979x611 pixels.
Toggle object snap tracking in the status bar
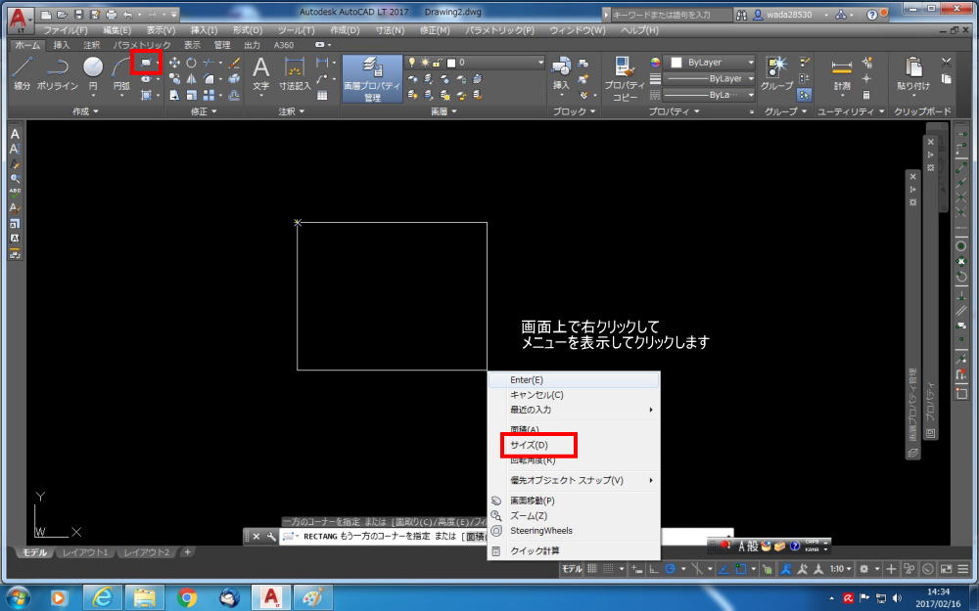pos(723,569)
